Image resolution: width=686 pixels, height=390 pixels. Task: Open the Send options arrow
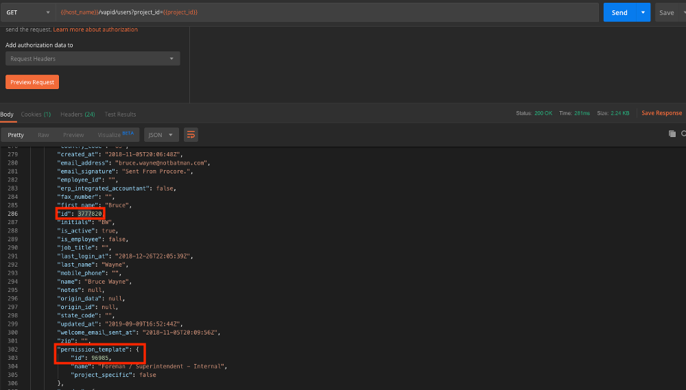pyautogui.click(x=643, y=12)
